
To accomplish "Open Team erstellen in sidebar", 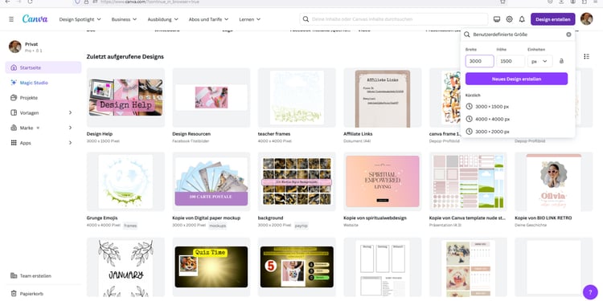I will [43, 275].
